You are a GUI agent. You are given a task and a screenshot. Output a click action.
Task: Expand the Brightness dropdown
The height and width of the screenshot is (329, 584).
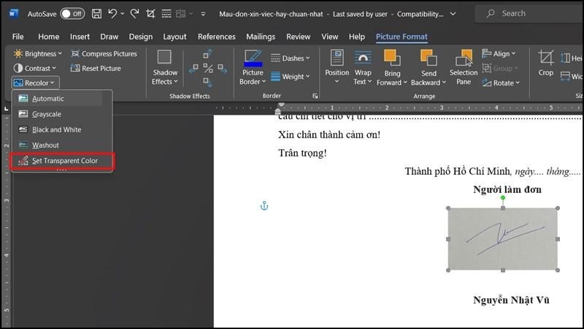(39, 53)
